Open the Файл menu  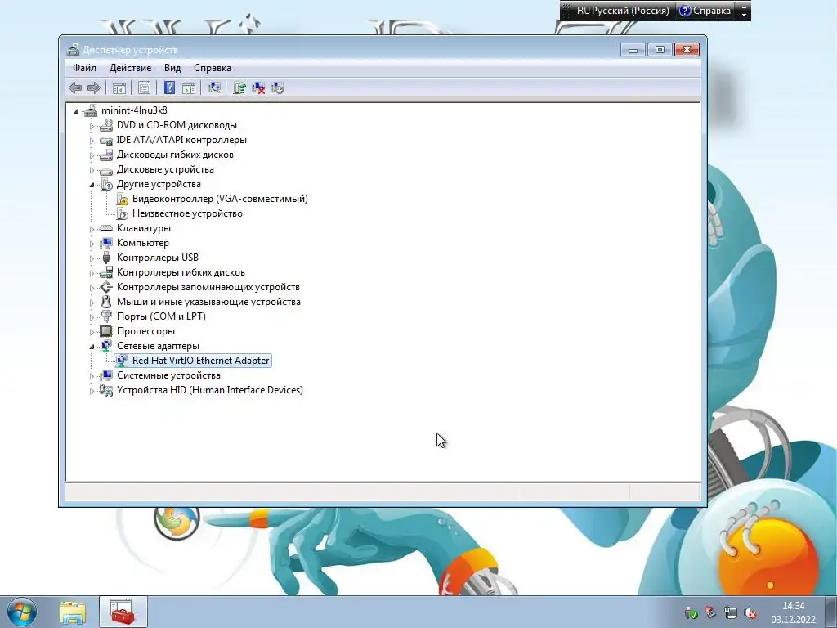pyautogui.click(x=84, y=68)
